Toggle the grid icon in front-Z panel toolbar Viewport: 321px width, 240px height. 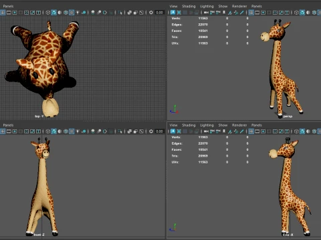click(x=3, y=131)
